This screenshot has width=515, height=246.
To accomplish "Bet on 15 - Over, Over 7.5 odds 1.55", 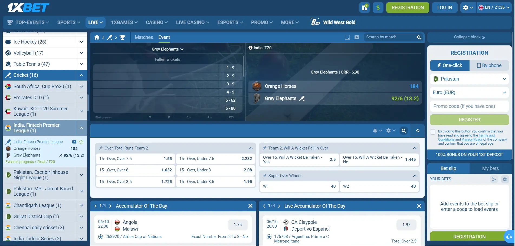I will pyautogui.click(x=136, y=159).
